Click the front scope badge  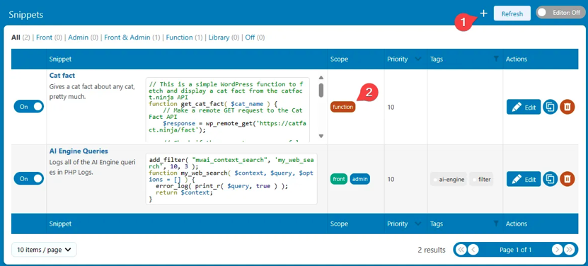(x=339, y=179)
